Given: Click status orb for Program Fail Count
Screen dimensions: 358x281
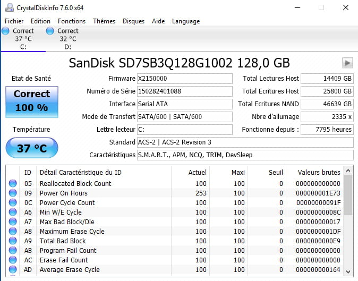Looking at the screenshot, I should 13,250.
